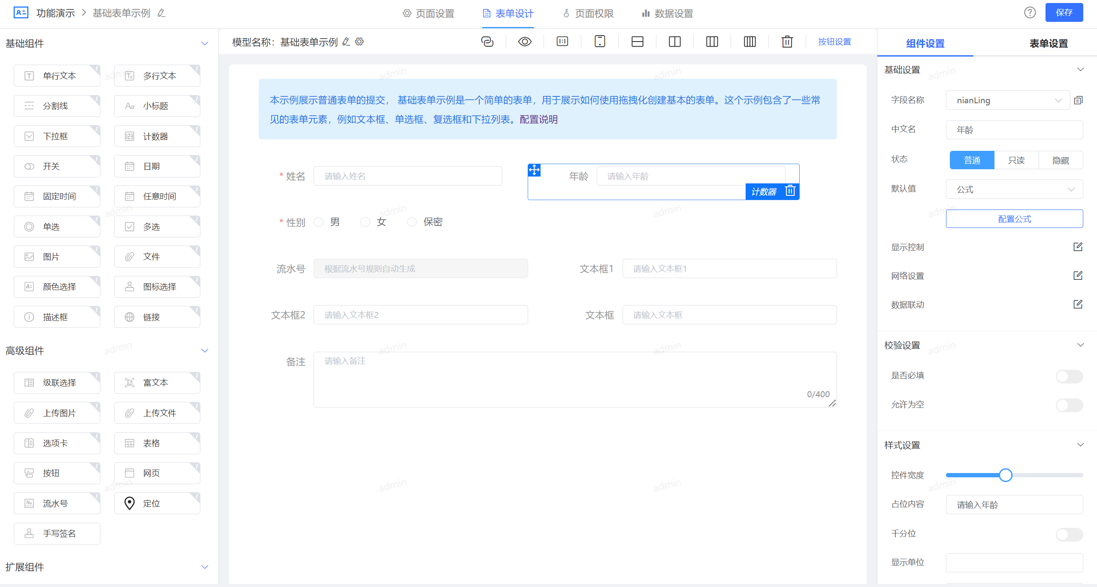The height and width of the screenshot is (587, 1097).
Task: Pick the 单行文本 component
Action: [x=57, y=76]
